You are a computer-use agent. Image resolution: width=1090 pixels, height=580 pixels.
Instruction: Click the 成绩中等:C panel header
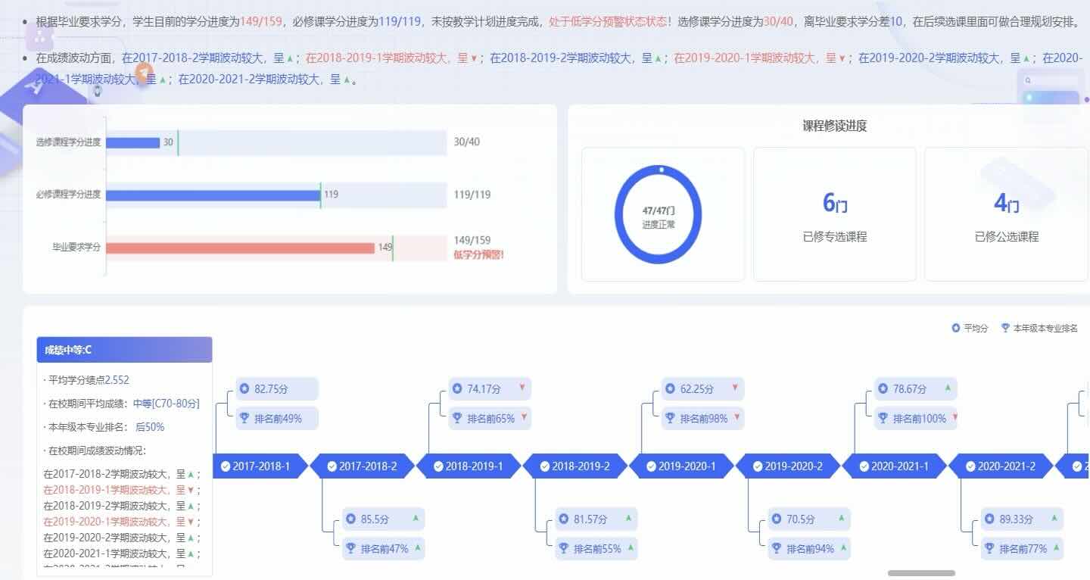click(x=124, y=350)
